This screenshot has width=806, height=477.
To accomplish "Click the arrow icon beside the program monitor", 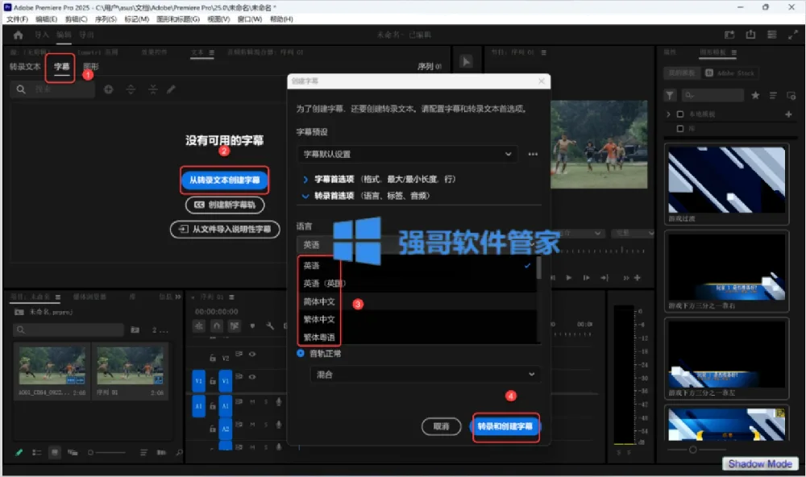I will click(x=466, y=62).
